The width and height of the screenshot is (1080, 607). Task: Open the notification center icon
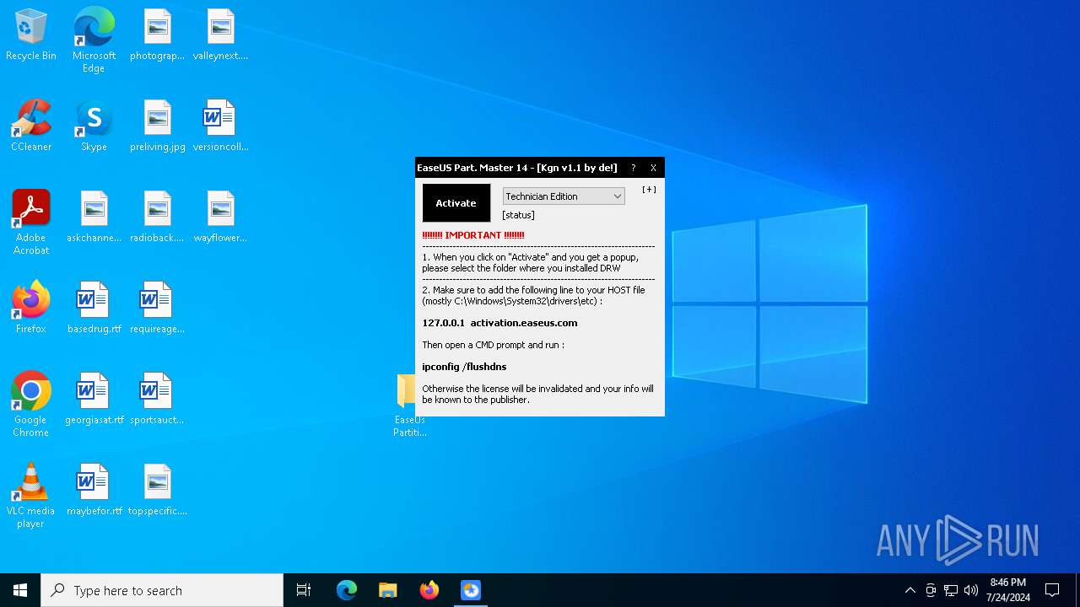pyautogui.click(x=1052, y=590)
